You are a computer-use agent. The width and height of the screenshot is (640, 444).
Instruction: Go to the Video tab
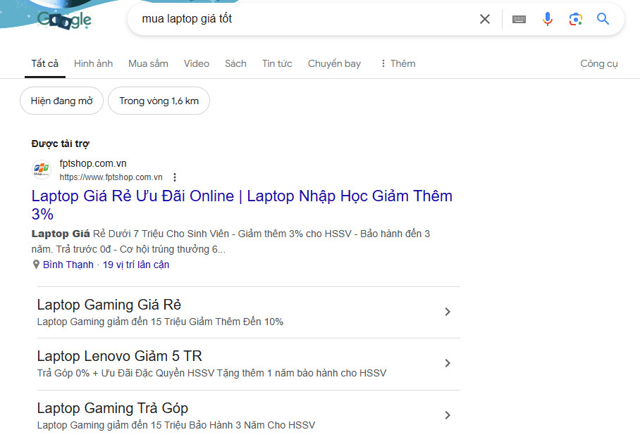coord(197,63)
